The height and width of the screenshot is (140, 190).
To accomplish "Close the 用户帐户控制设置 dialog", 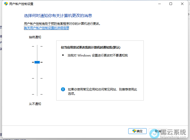I will (x=182, y=4).
